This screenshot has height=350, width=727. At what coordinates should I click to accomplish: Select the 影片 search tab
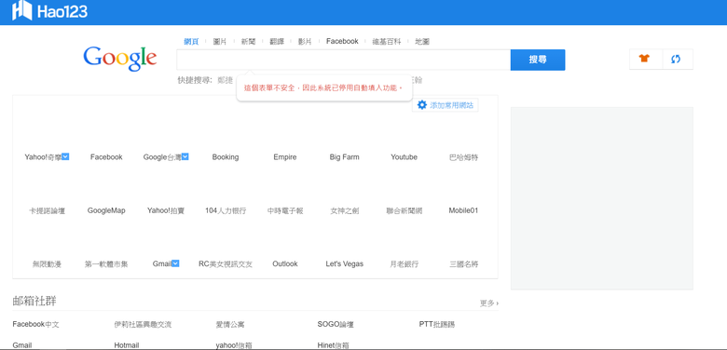tap(305, 41)
